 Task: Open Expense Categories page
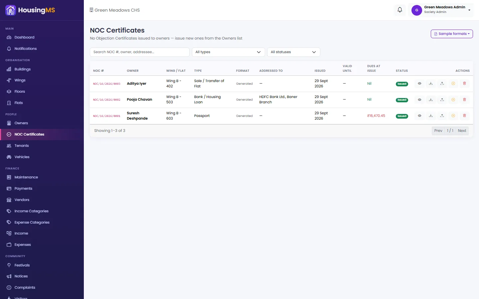tap(42, 222)
